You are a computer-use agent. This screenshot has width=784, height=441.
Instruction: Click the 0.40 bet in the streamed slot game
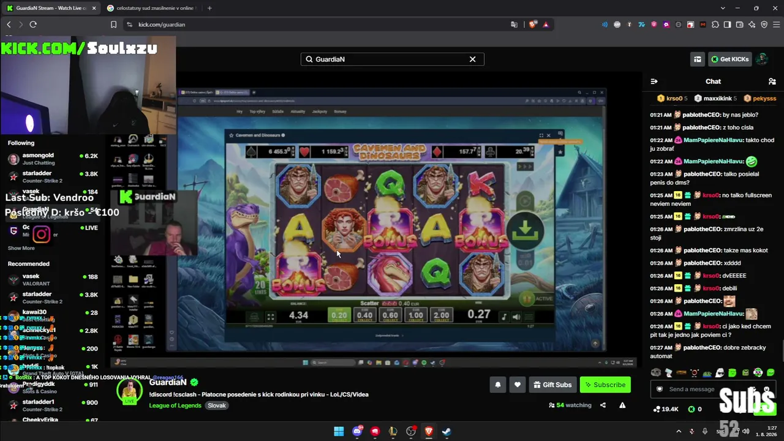tap(364, 315)
